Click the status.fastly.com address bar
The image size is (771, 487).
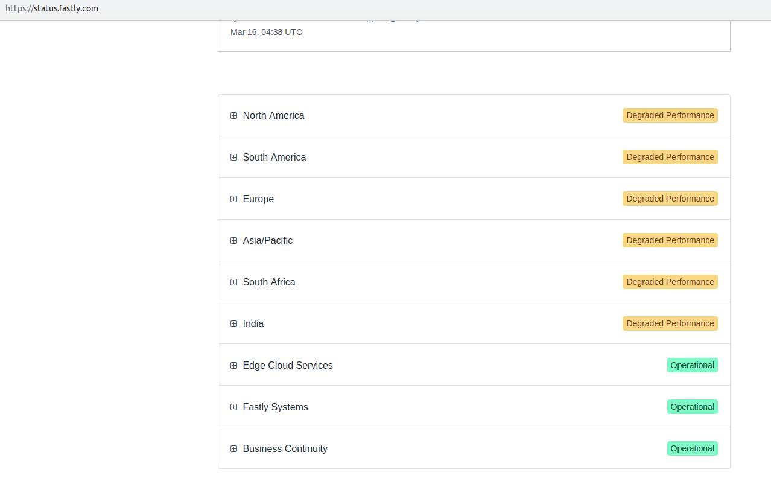pyautogui.click(x=52, y=8)
